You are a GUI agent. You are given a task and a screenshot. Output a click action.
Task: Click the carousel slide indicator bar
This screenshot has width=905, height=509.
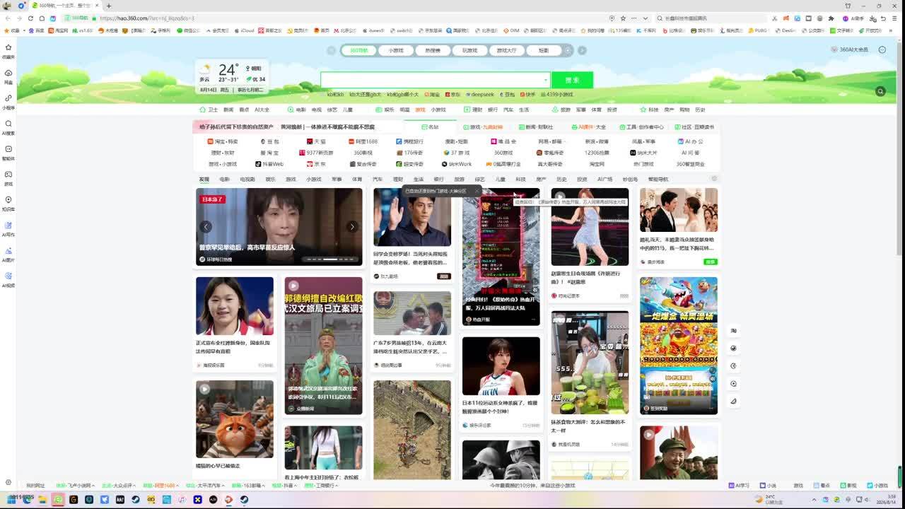point(330,259)
